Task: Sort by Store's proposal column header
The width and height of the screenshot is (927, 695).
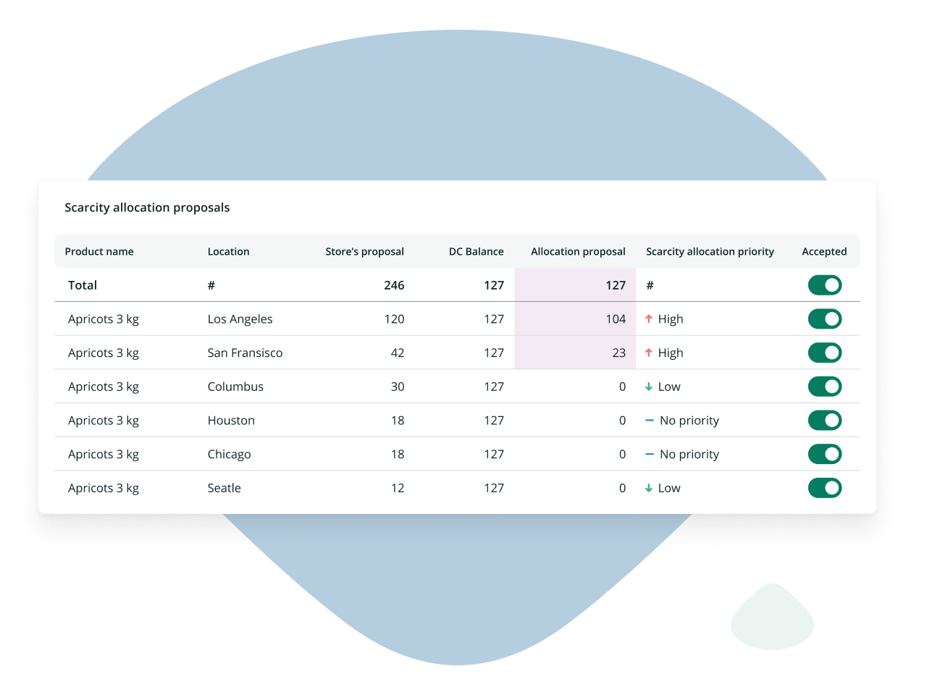Action: click(364, 252)
